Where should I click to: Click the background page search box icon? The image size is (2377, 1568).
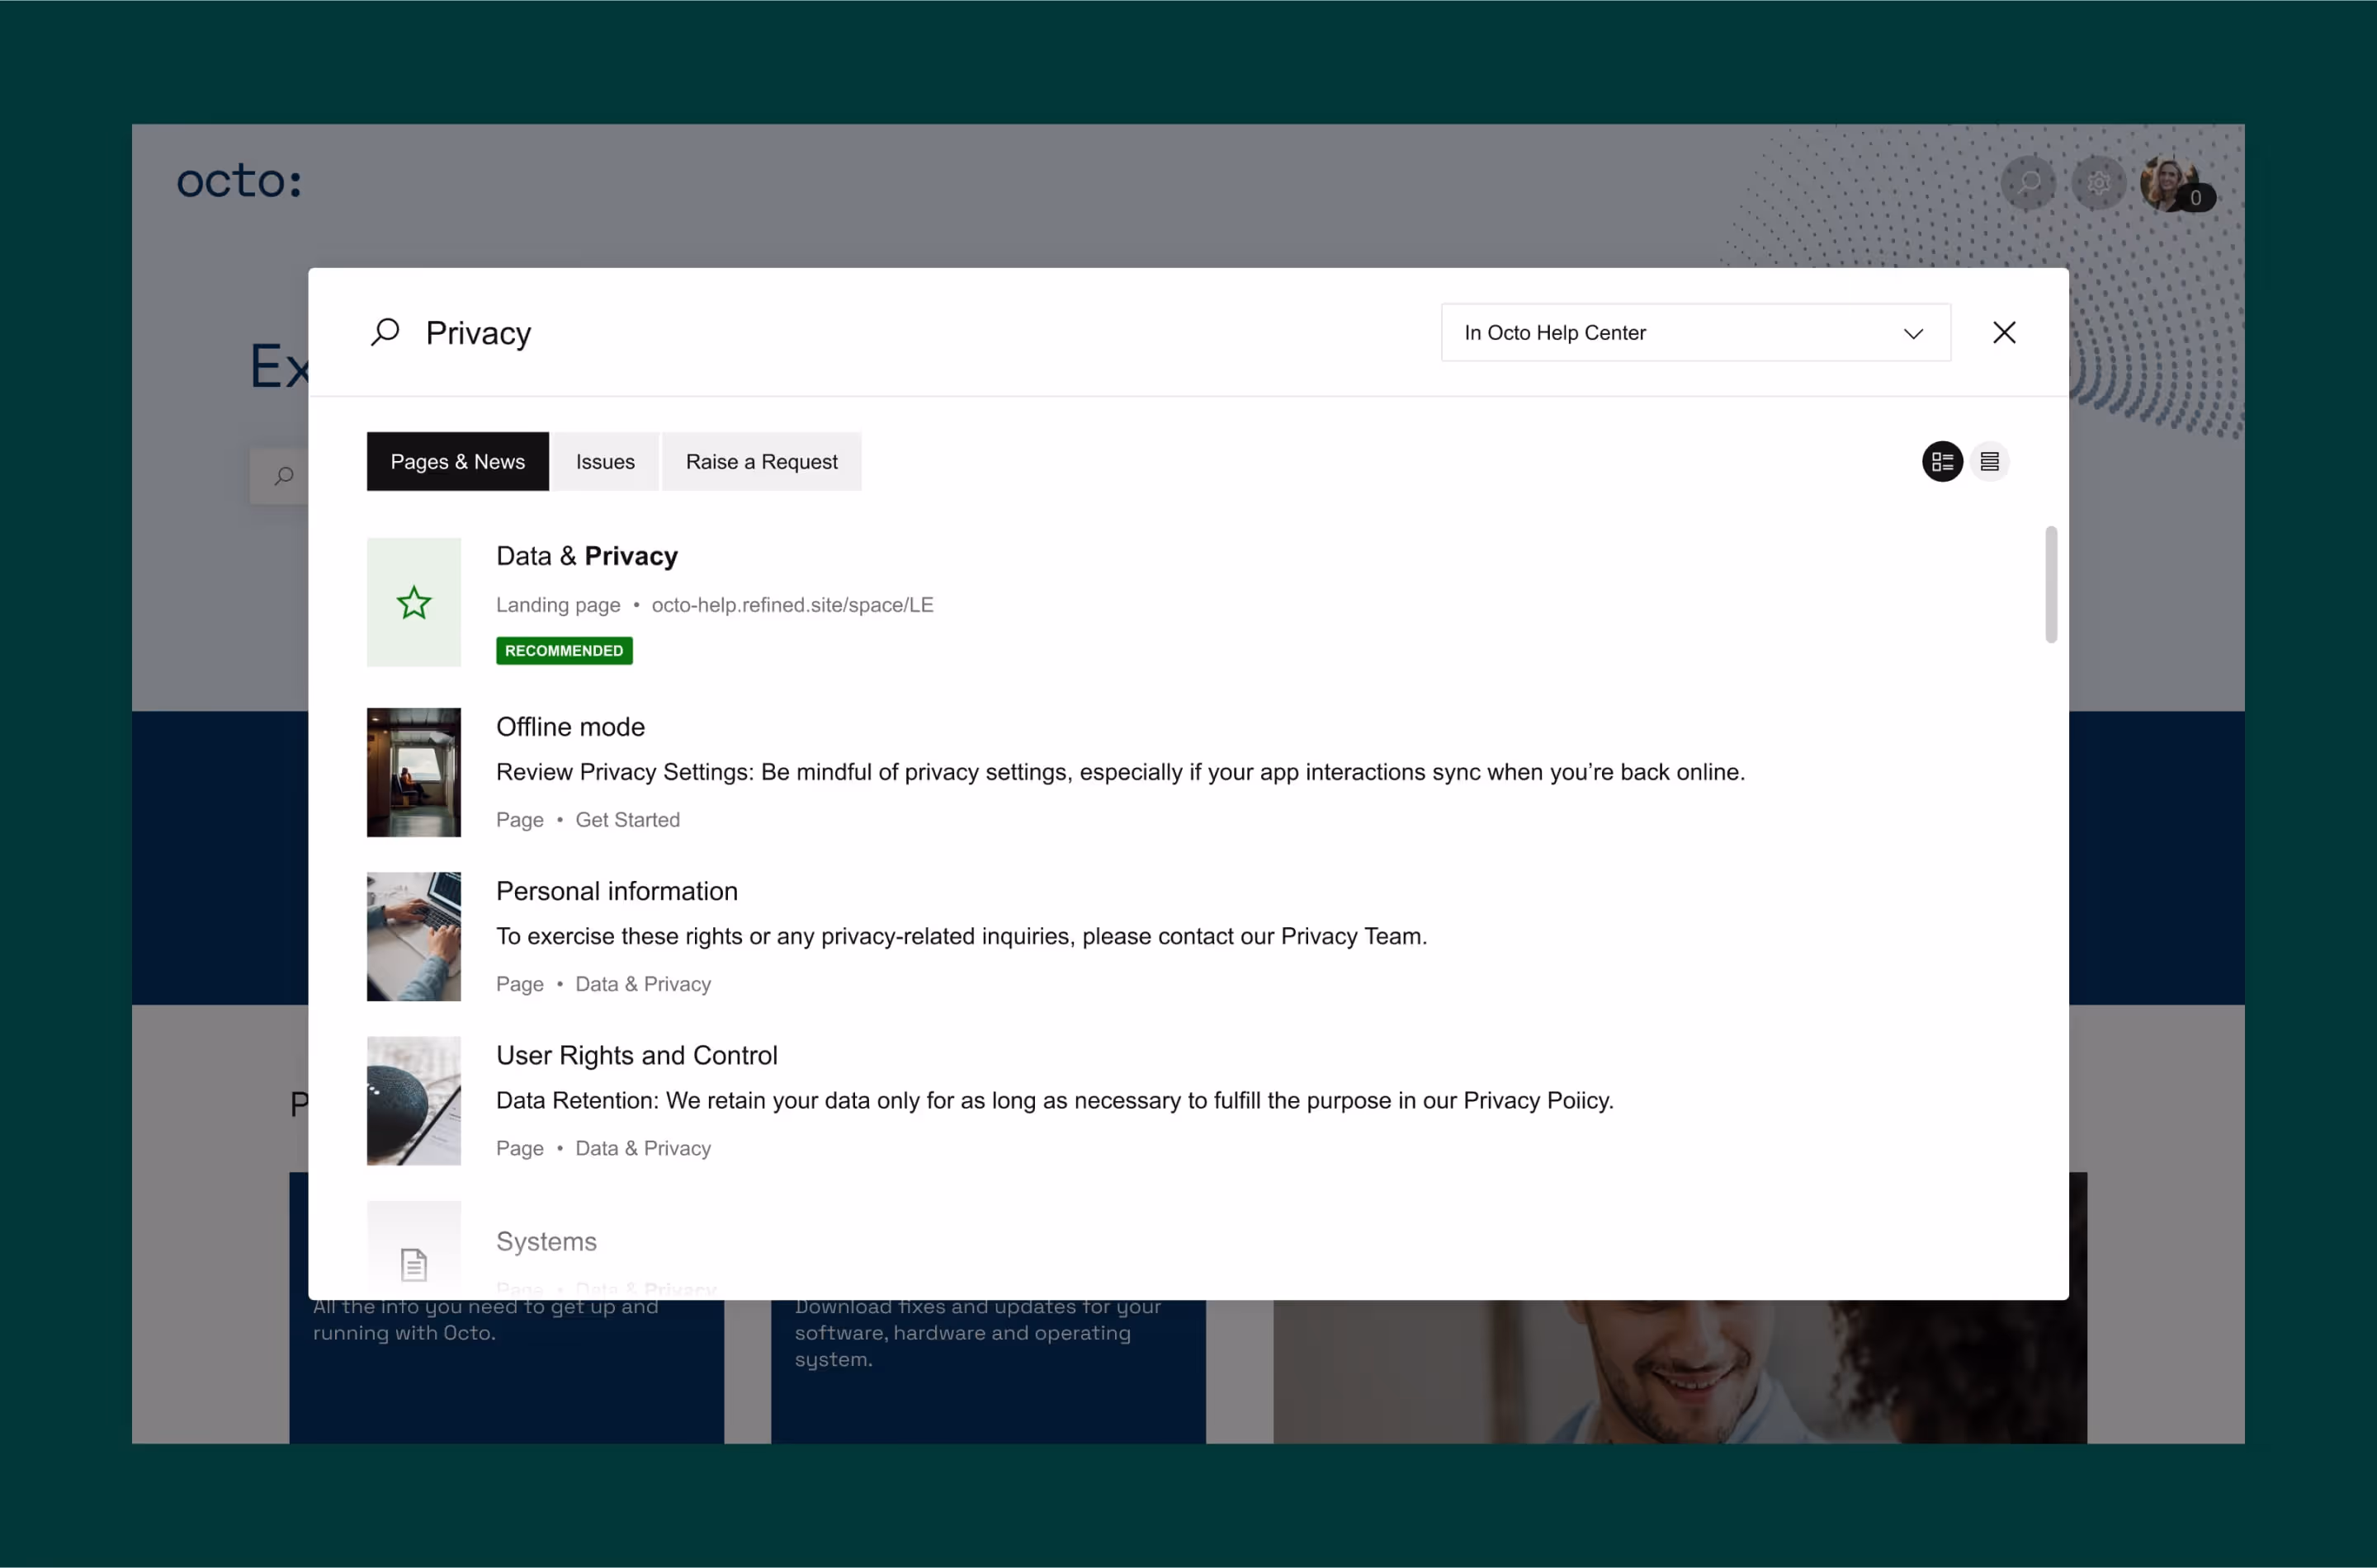tap(284, 476)
